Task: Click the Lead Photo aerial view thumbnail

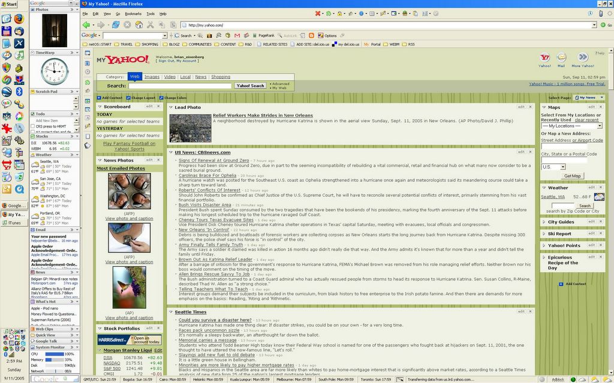Action: coord(191,128)
